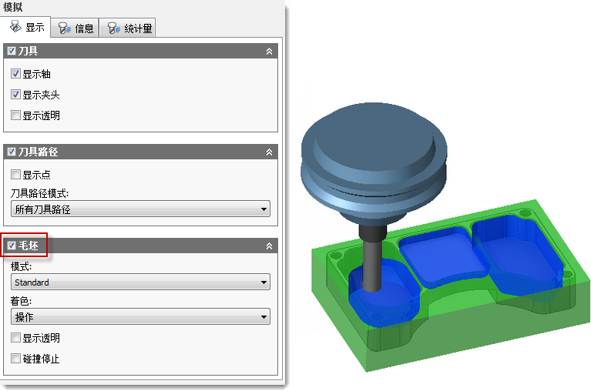Enable 显示透明 under the 刀具 section

point(15,115)
